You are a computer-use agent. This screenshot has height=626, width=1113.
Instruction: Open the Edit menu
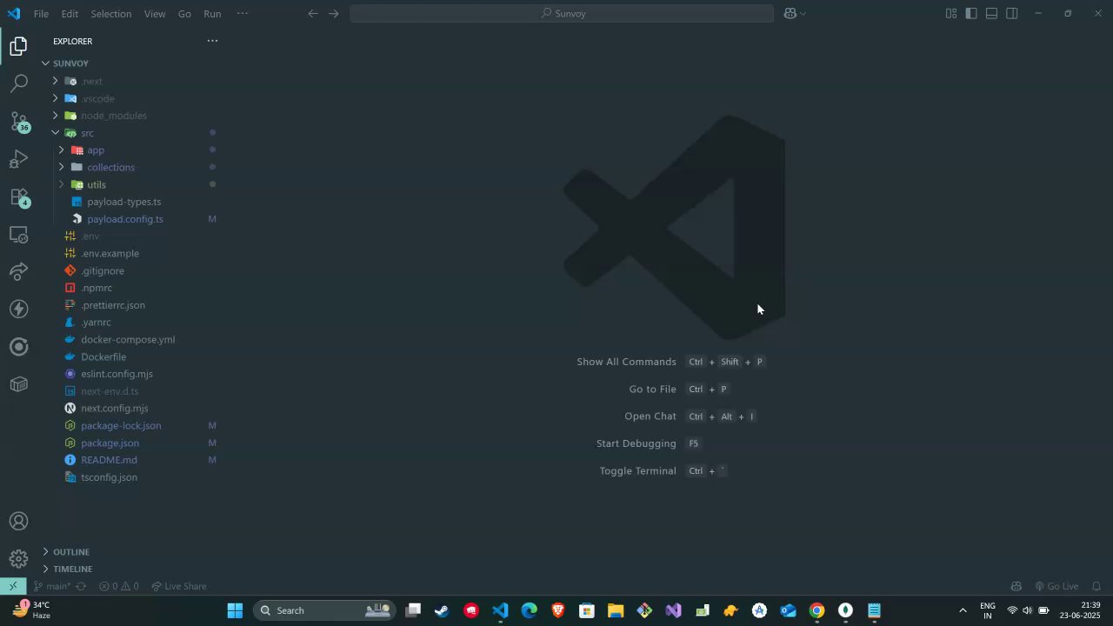pos(70,14)
